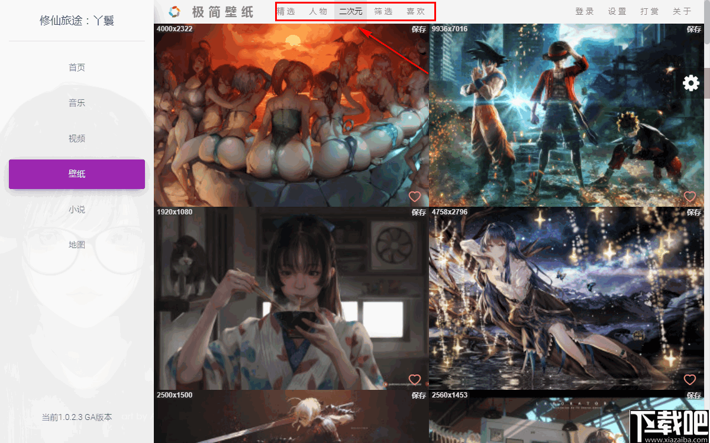Go to 首页 in the sidebar
Image resolution: width=710 pixels, height=443 pixels.
tap(77, 67)
